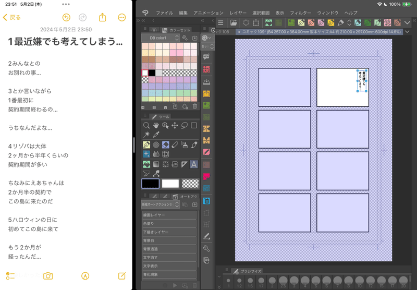Select the Move layer cross-arrows tool
417x290 pixels.
point(175,125)
